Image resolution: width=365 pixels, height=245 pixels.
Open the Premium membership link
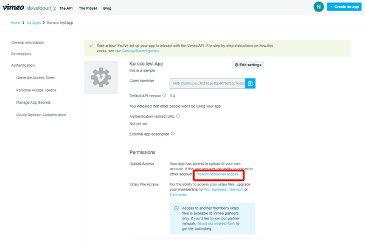(x=236, y=190)
